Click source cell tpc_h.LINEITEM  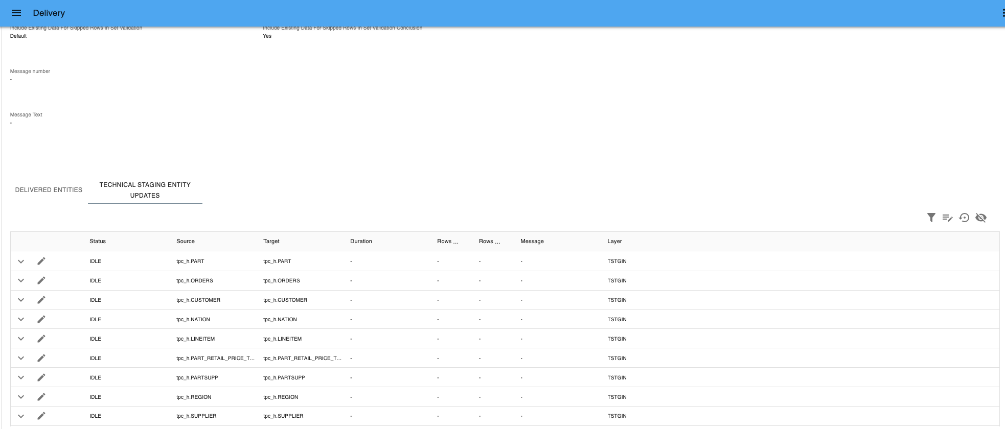tap(196, 339)
